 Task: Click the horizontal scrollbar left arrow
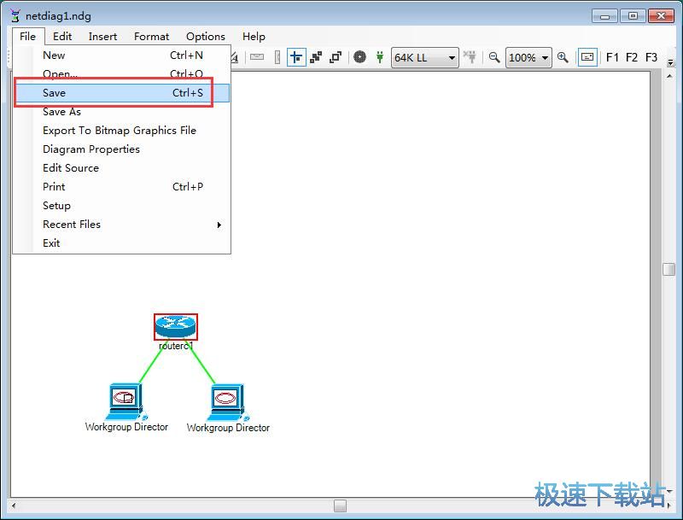click(14, 505)
